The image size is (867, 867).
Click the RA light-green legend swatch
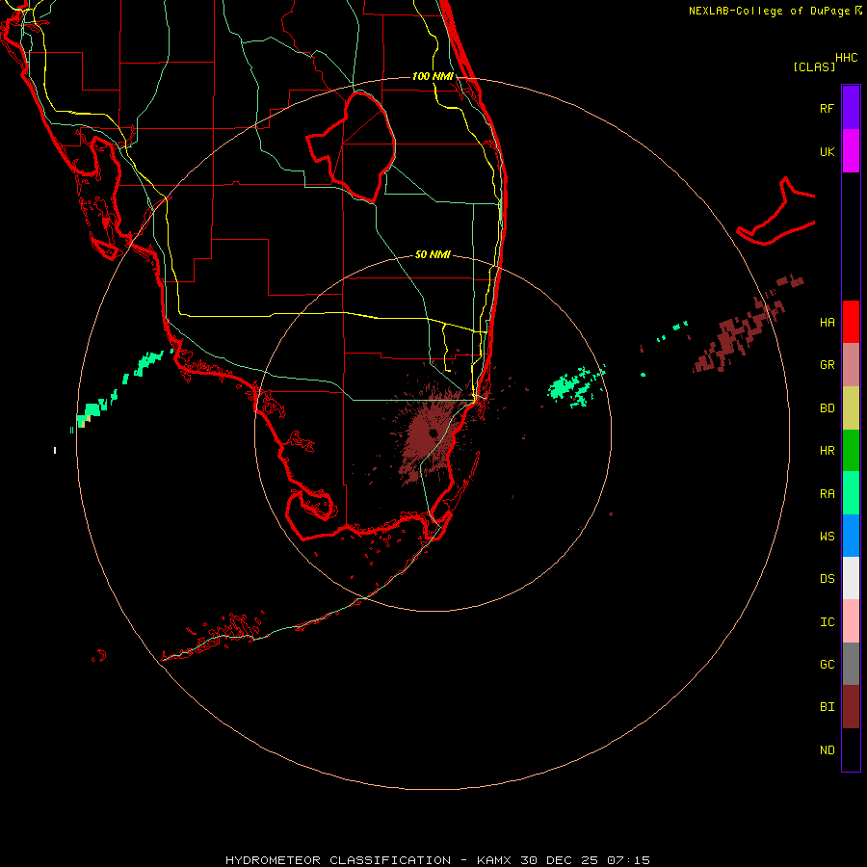[x=851, y=493]
